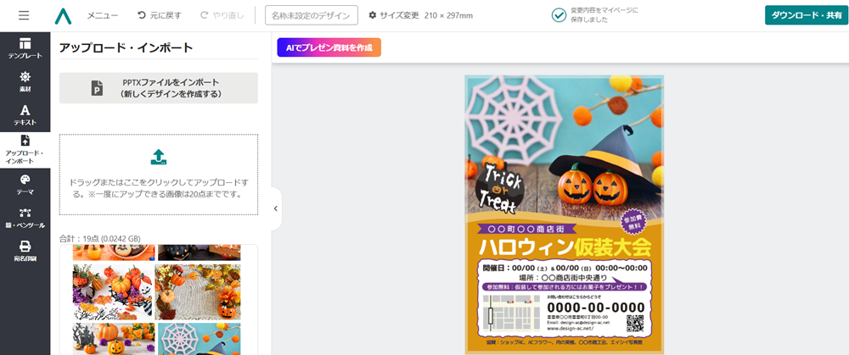Click the green A logo icon

[x=63, y=15]
